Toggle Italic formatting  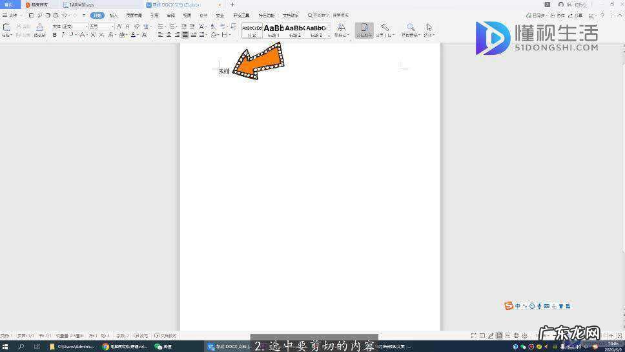63,35
